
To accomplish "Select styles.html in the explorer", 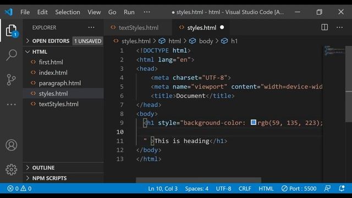I will click(x=63, y=94).
